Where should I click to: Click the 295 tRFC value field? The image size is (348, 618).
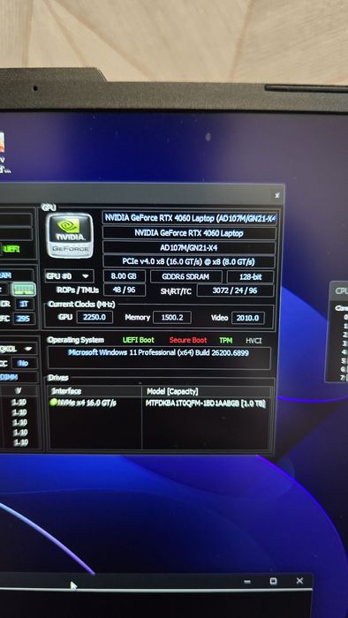(24, 319)
